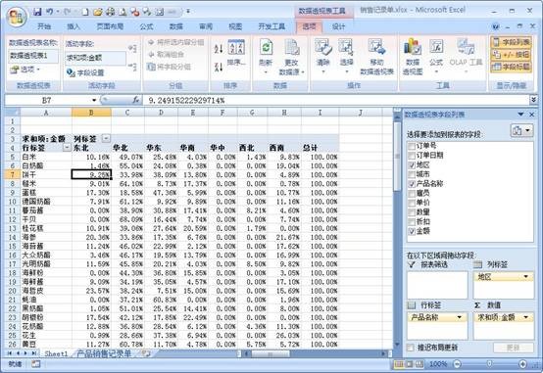Click the macro record icon in status bar

click(35, 364)
